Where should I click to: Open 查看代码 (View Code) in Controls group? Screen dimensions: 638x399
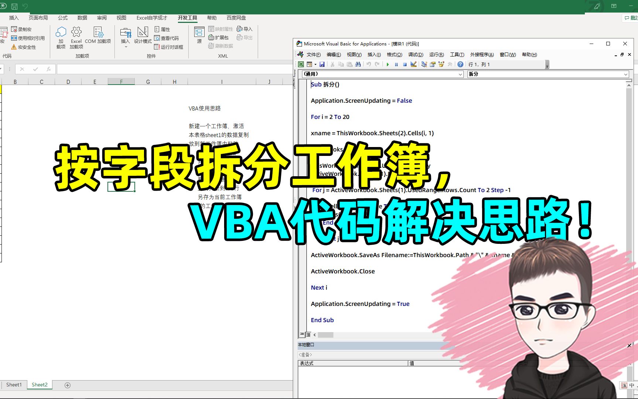tap(168, 38)
